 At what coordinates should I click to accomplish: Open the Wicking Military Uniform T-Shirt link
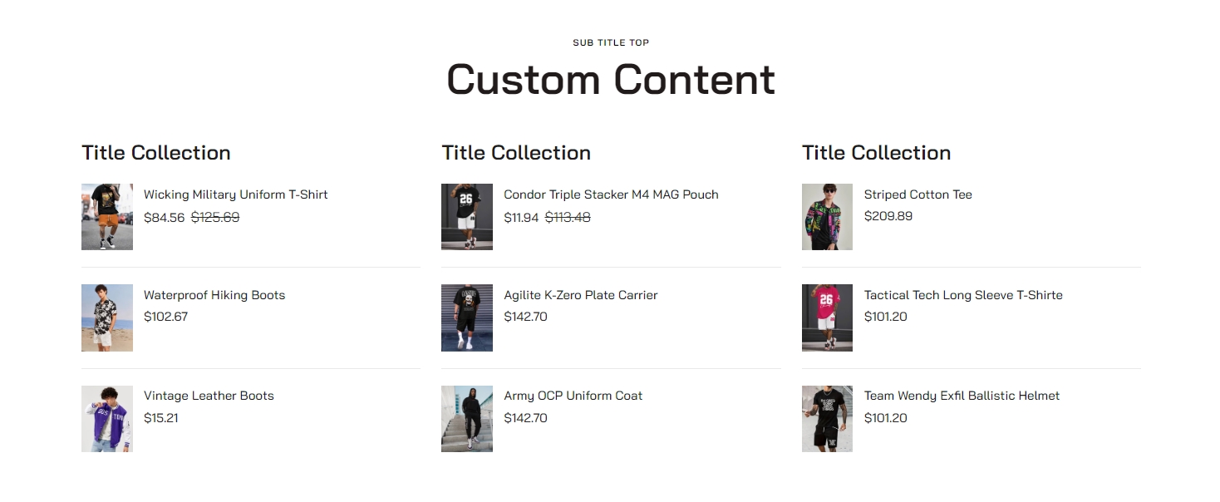(x=235, y=194)
